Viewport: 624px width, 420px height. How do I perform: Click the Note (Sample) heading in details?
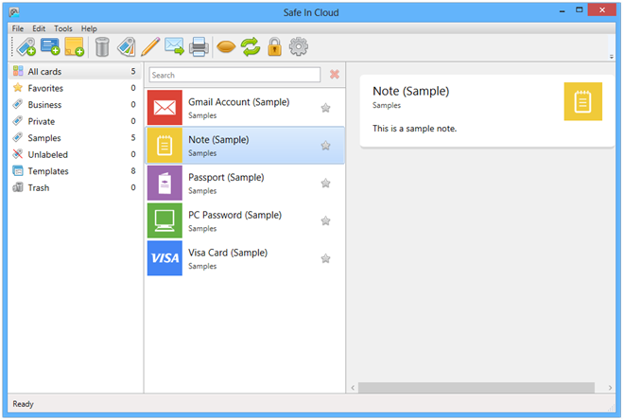pos(410,91)
